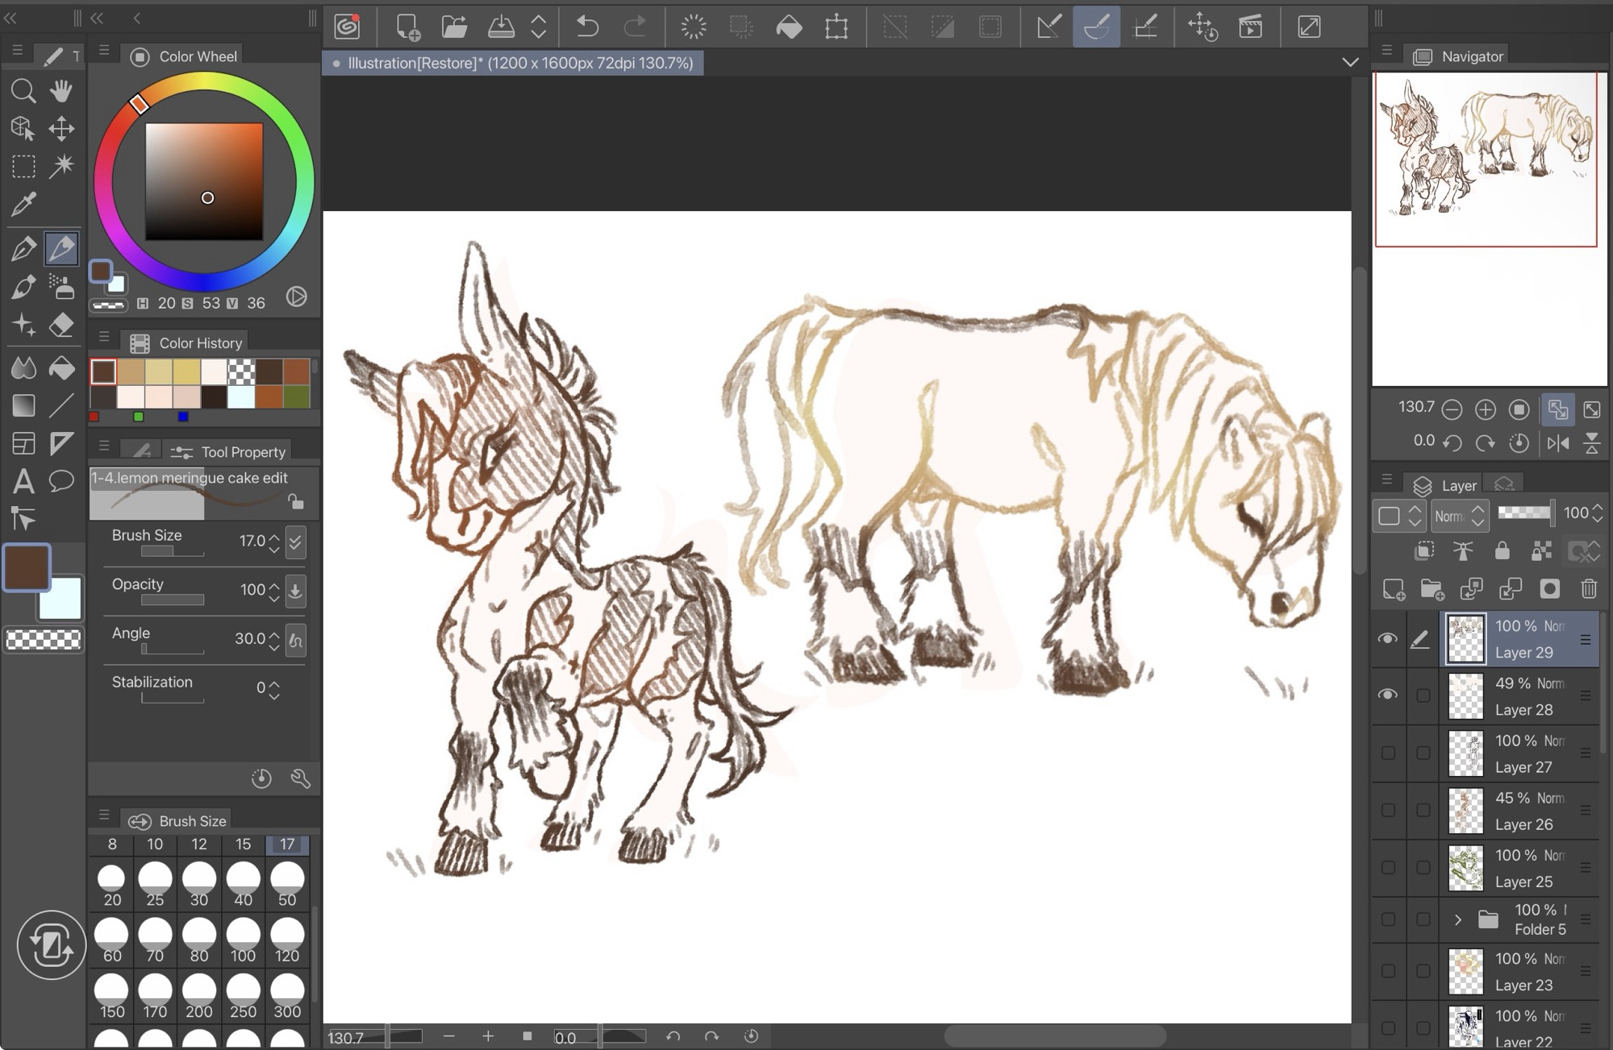The image size is (1613, 1050).
Task: Open the Save file toolbar icon
Action: (501, 27)
